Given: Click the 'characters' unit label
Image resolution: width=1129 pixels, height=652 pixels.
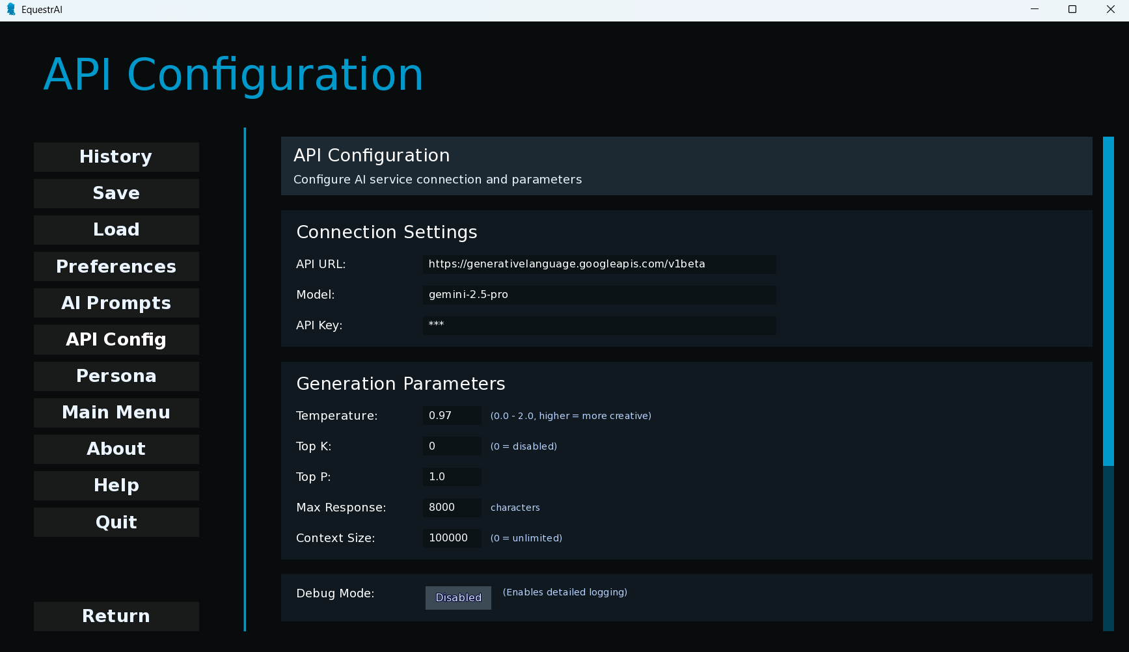Looking at the screenshot, I should (x=515, y=508).
